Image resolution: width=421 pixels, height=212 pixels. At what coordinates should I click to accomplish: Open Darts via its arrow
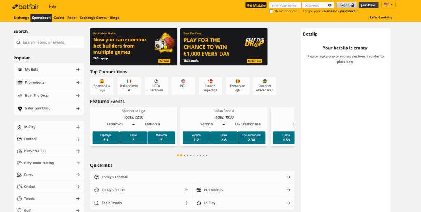coord(78,175)
